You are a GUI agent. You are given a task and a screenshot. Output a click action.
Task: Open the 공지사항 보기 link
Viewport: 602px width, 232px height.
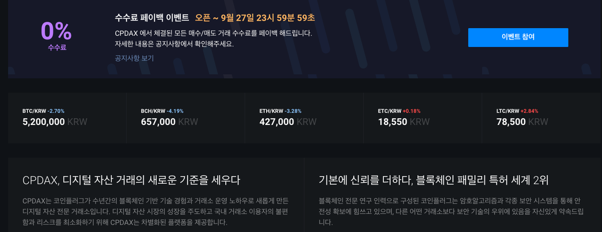coord(134,58)
